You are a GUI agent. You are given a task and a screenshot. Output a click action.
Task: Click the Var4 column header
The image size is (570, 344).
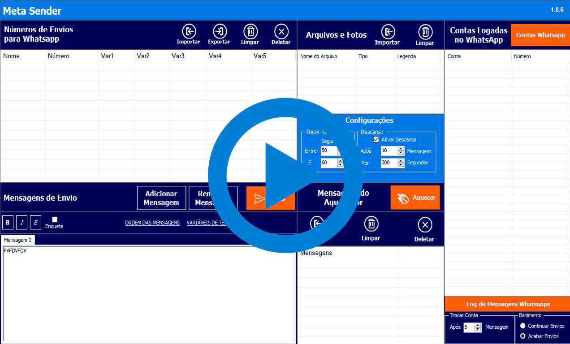pyautogui.click(x=229, y=56)
